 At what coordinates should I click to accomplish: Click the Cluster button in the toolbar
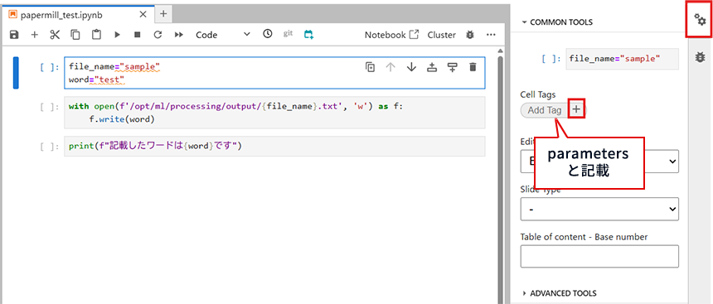pos(442,35)
